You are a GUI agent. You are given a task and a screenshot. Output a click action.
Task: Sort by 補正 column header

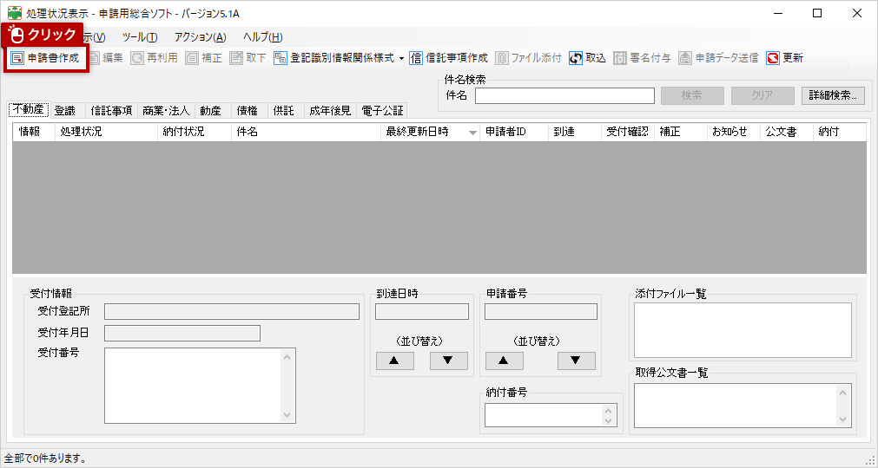click(x=680, y=133)
